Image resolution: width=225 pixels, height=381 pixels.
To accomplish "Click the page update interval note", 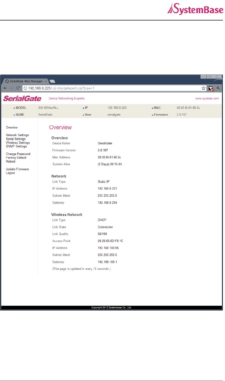I will point(81,269).
